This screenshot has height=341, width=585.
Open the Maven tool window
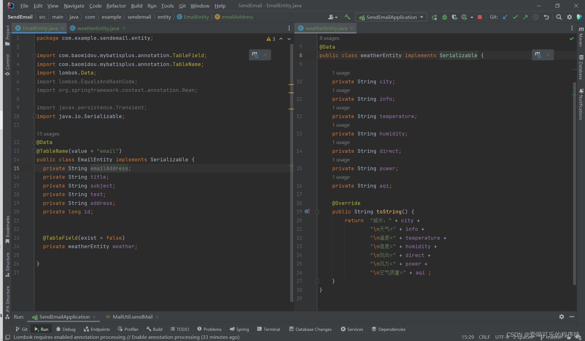(x=581, y=37)
